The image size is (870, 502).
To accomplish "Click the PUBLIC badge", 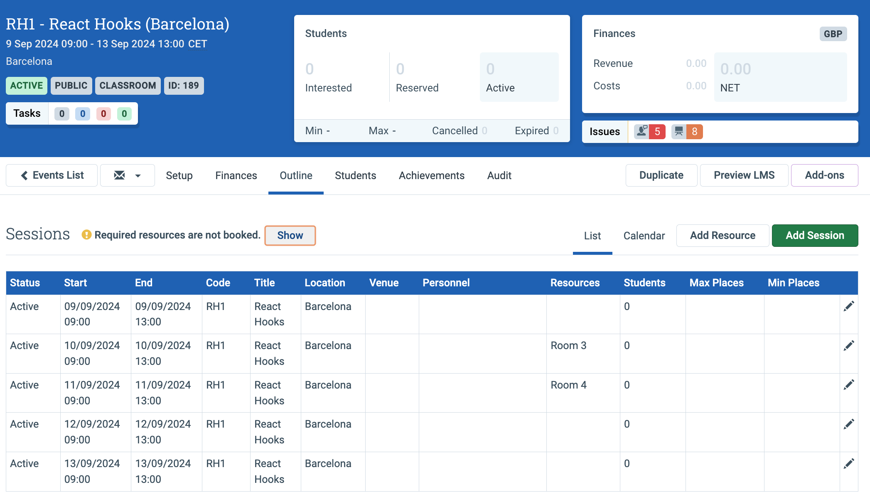I will click(71, 86).
